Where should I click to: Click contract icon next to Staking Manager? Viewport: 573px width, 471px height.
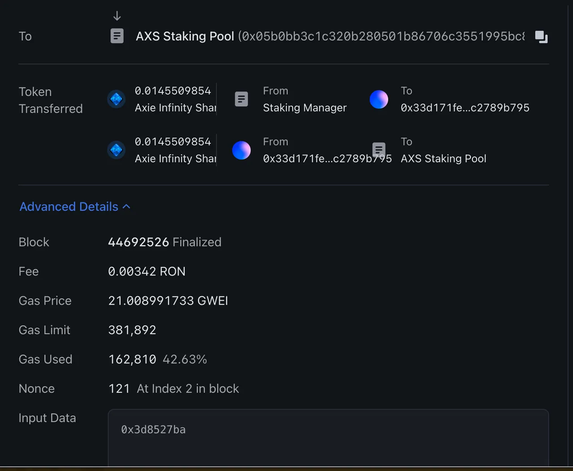(x=241, y=99)
